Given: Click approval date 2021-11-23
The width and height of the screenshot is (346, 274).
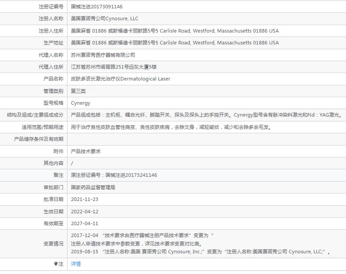Looking at the screenshot, I should [85, 199].
